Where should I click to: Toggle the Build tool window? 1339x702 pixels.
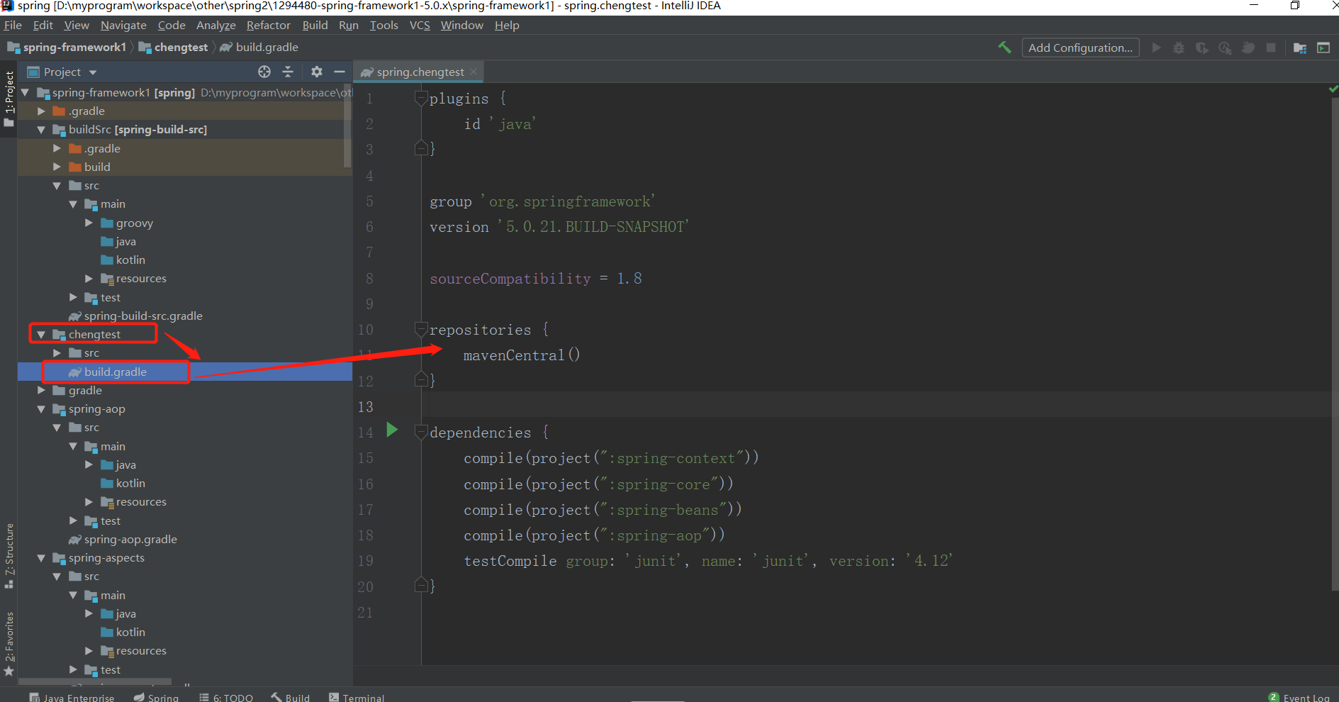coord(291,697)
